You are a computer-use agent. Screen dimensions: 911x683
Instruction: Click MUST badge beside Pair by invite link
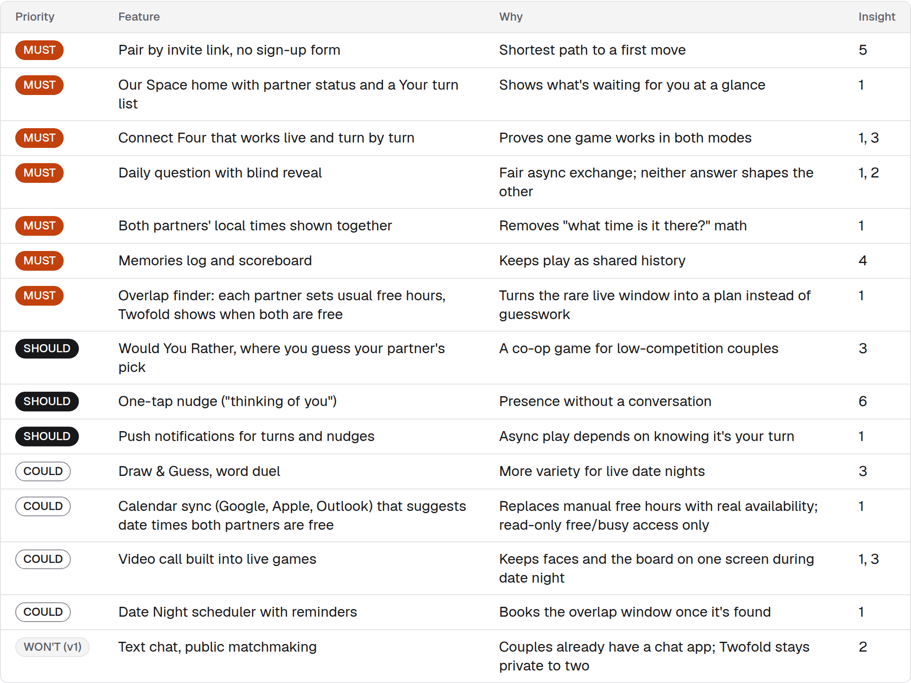click(39, 50)
